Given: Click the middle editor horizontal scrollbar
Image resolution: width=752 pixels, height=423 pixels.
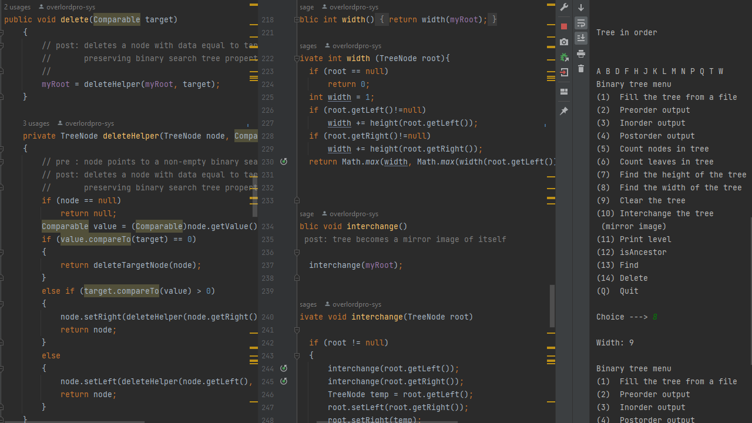Looking at the screenshot, I should click(387, 421).
